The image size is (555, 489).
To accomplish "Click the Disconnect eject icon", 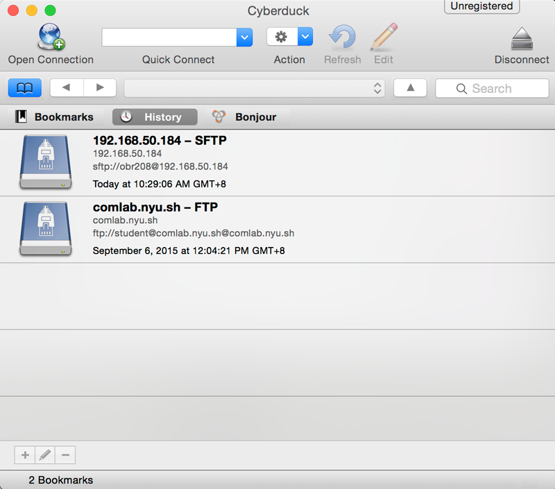I will [x=522, y=38].
